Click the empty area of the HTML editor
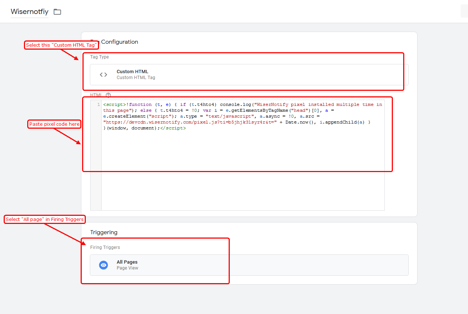 (243, 176)
